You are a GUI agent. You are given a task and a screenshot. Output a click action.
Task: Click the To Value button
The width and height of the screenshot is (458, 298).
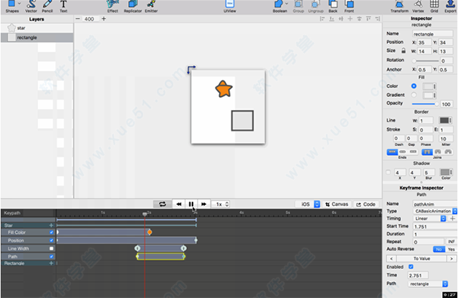pos(421,258)
